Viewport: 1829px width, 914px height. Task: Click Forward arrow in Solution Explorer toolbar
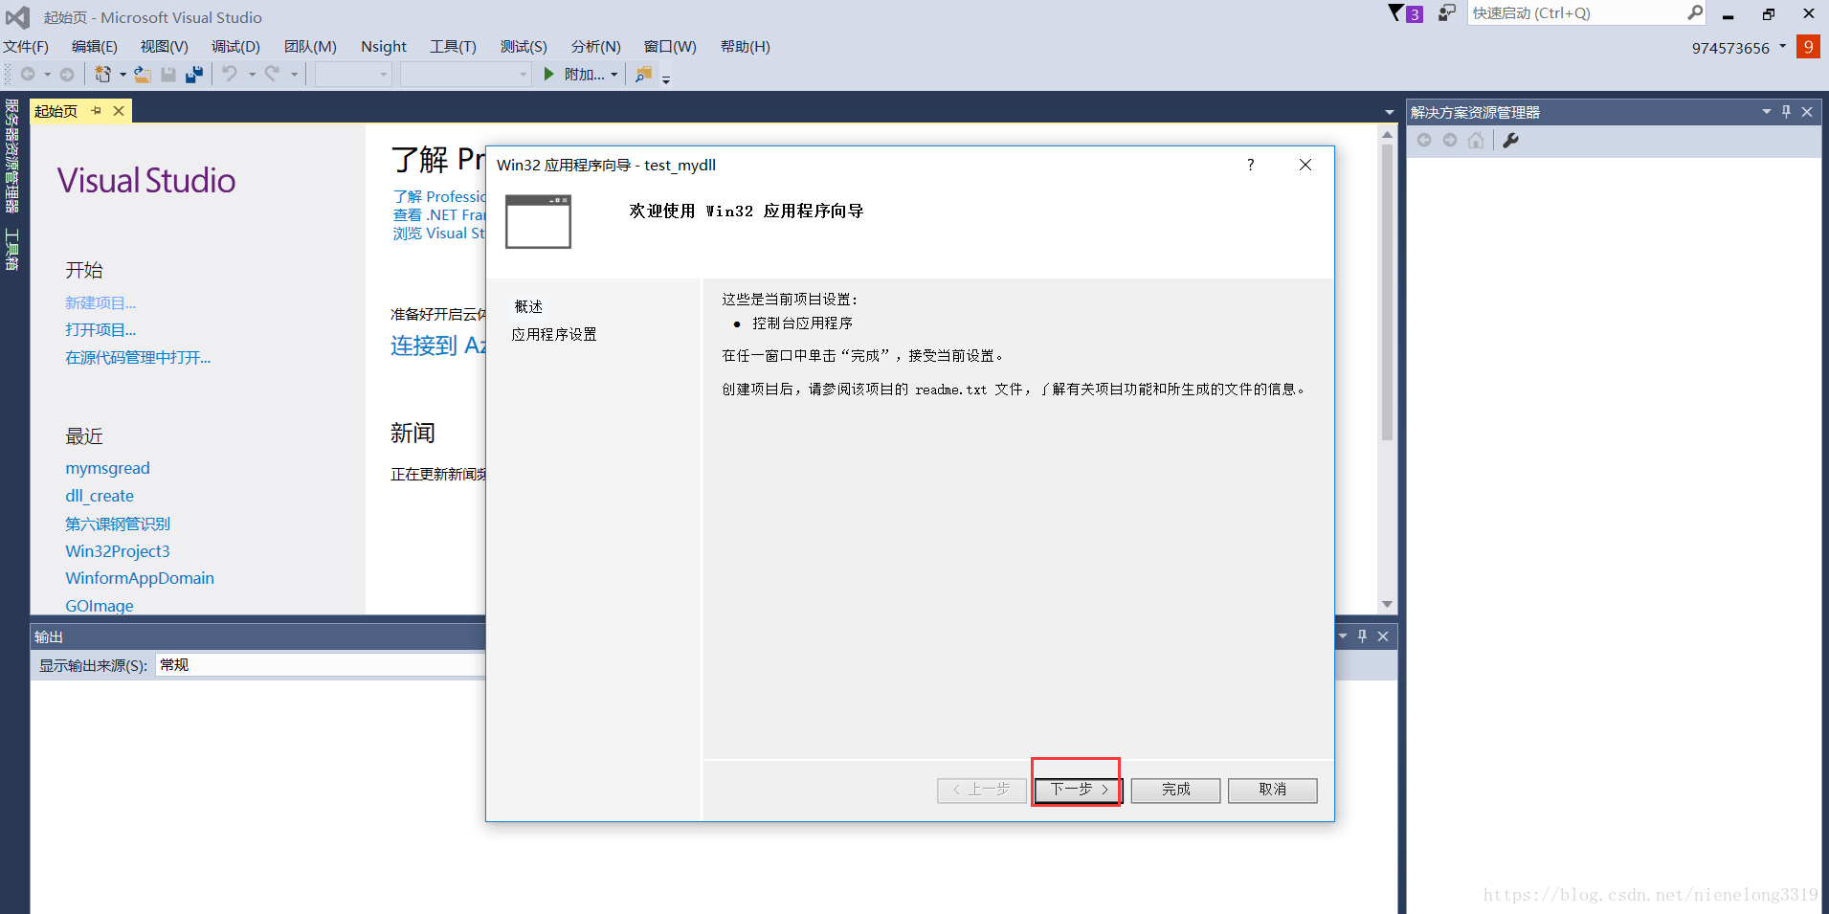click(x=1450, y=141)
